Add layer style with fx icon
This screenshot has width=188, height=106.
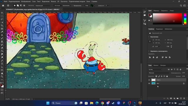(168, 98)
